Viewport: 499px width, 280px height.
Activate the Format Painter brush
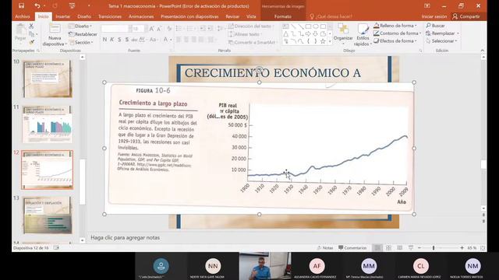[x=31, y=41]
